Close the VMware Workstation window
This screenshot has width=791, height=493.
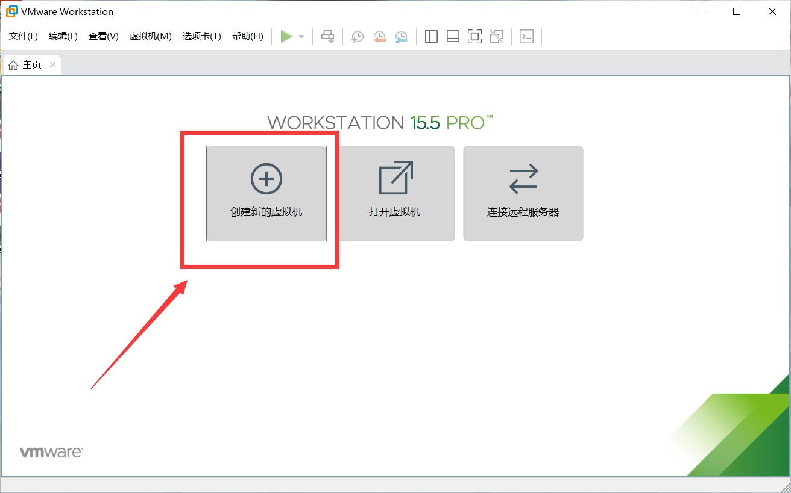pos(772,11)
